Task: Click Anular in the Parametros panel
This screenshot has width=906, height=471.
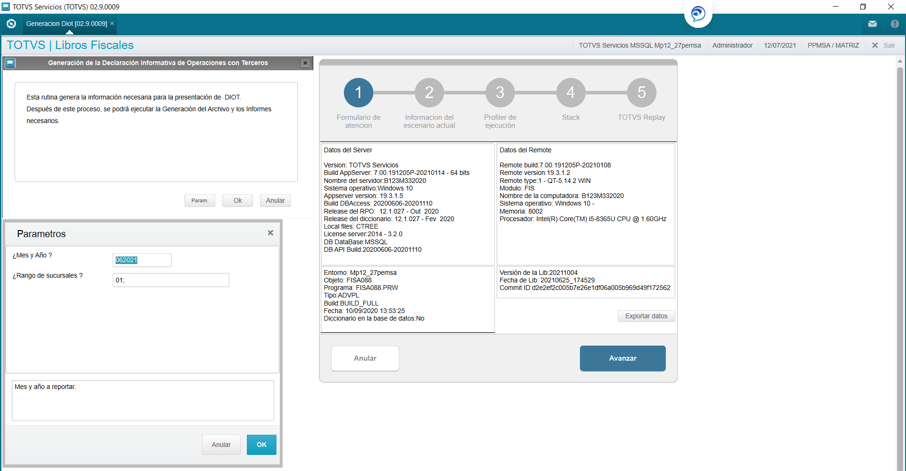Action: [221, 445]
